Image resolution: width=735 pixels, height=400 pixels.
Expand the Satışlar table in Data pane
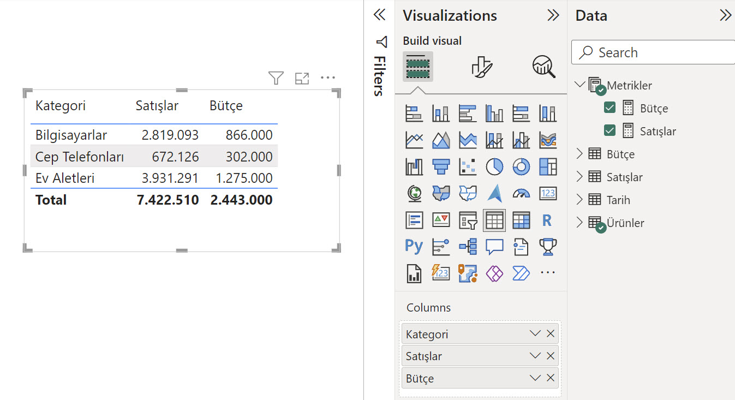[580, 177]
